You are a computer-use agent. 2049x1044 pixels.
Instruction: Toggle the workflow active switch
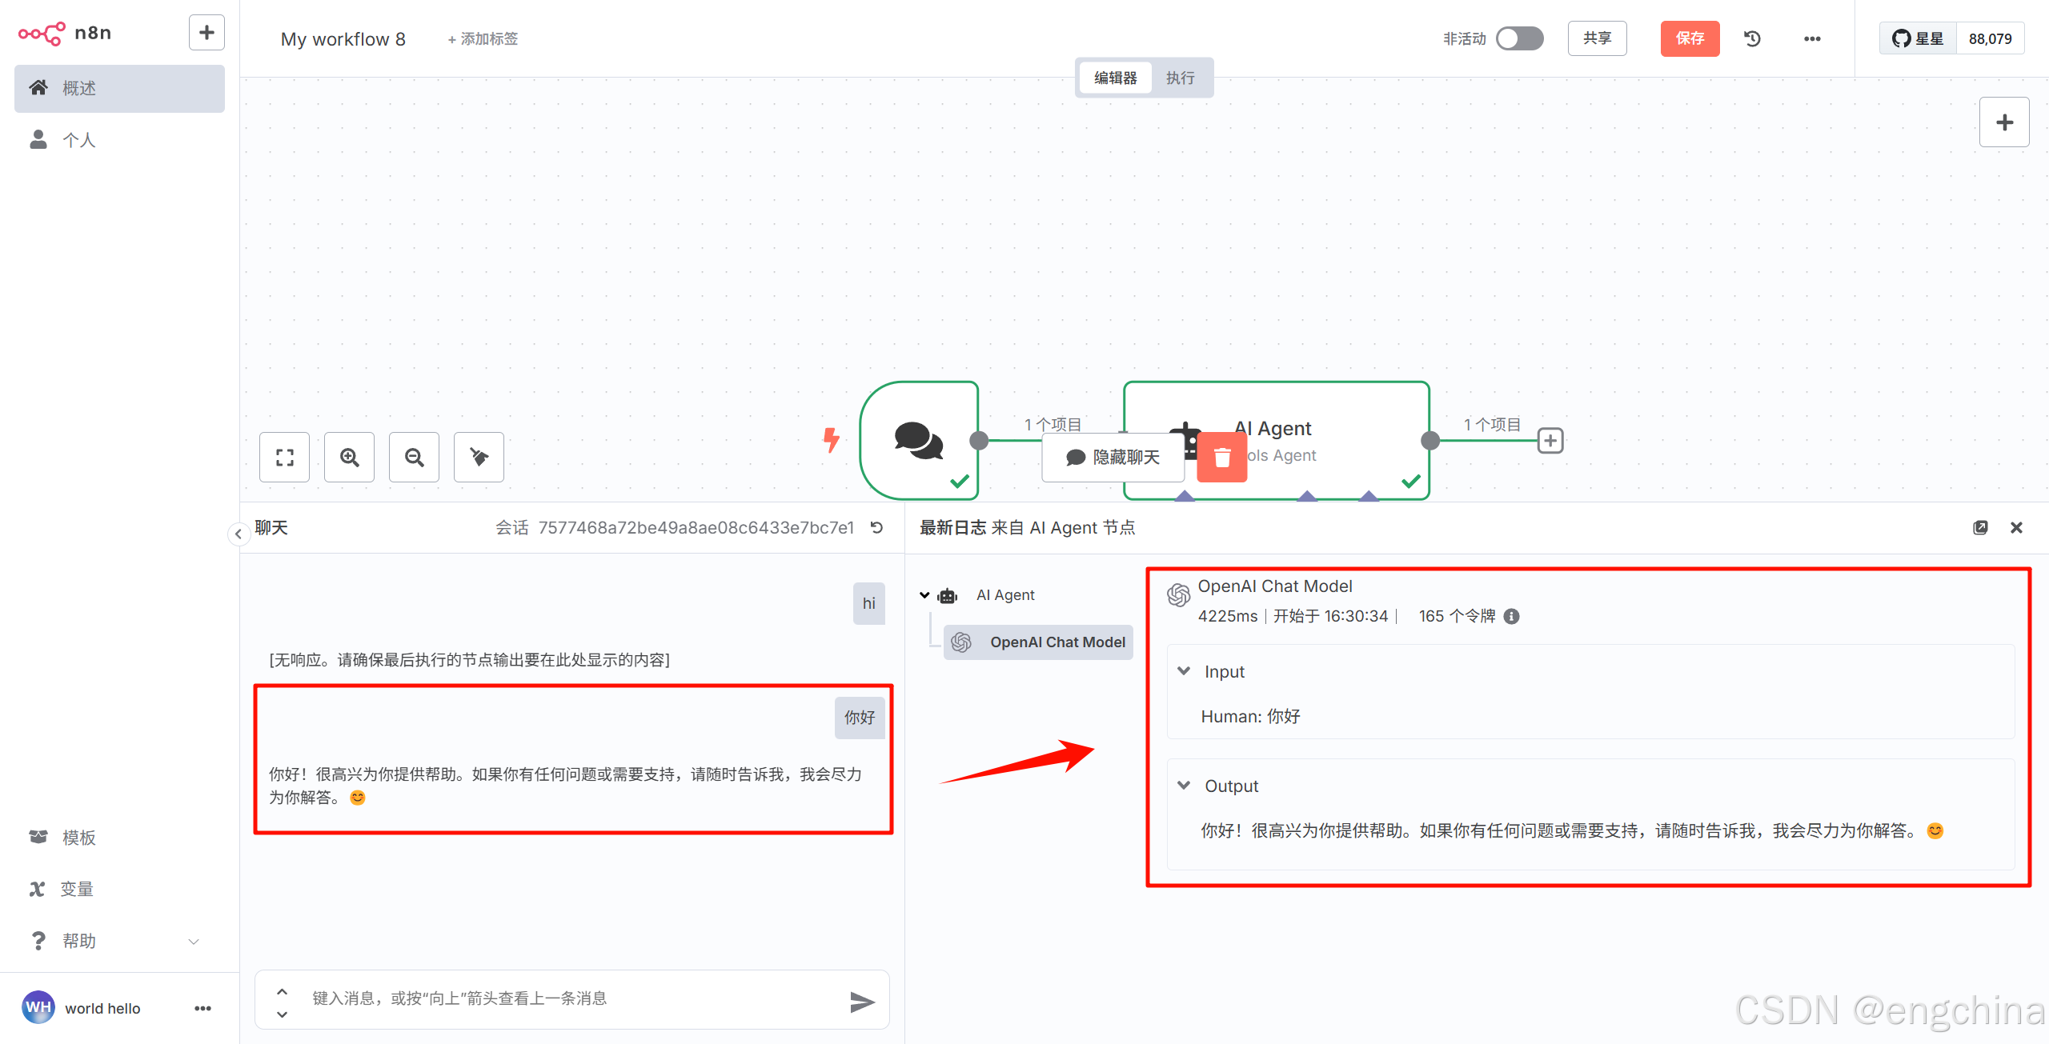tap(1519, 38)
